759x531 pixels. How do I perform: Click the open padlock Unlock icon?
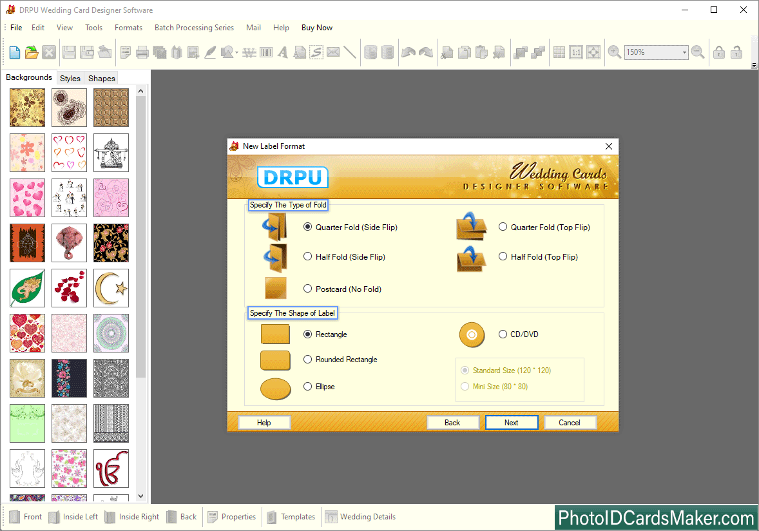(x=736, y=52)
